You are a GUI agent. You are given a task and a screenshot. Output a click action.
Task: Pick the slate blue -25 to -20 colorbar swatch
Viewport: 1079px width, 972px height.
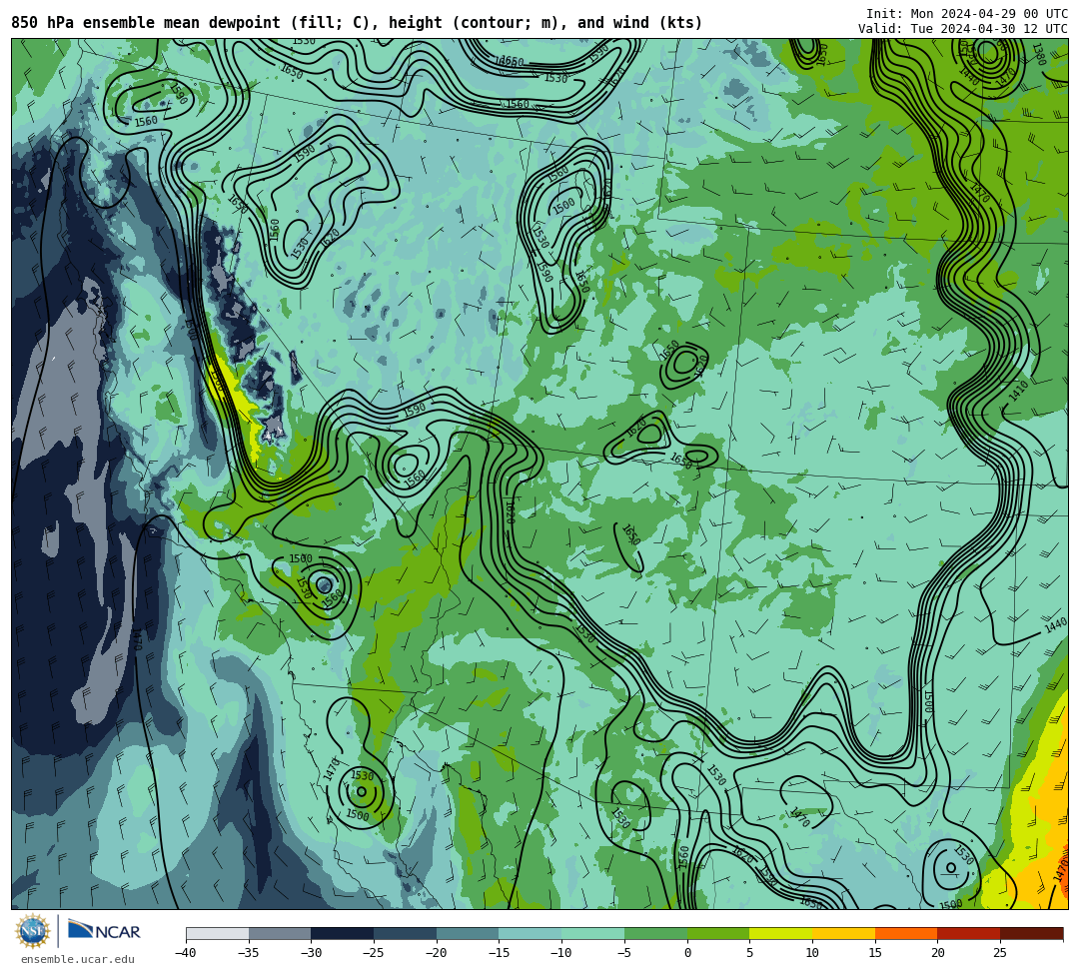pyautogui.click(x=406, y=933)
